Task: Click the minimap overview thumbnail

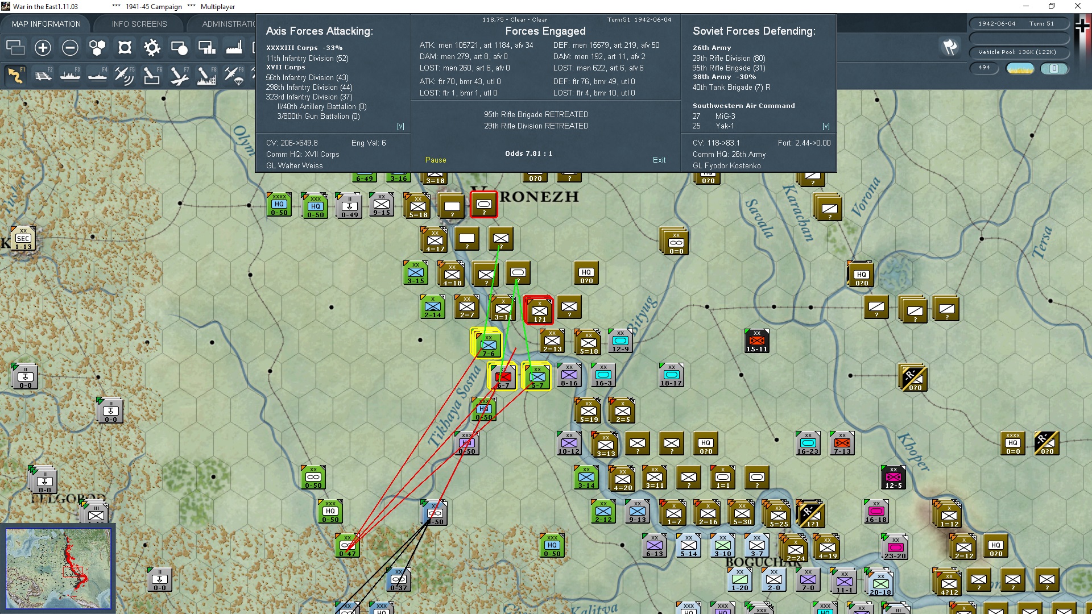Action: 58,569
